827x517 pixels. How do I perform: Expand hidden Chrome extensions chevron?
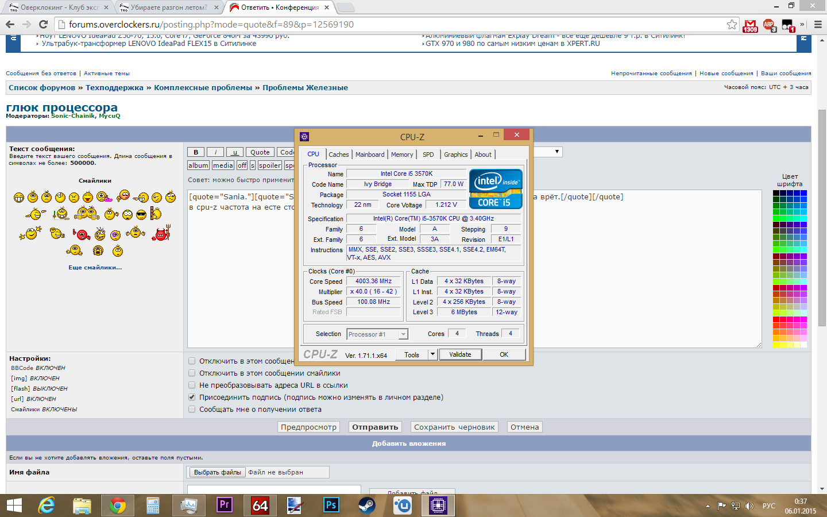tap(802, 24)
